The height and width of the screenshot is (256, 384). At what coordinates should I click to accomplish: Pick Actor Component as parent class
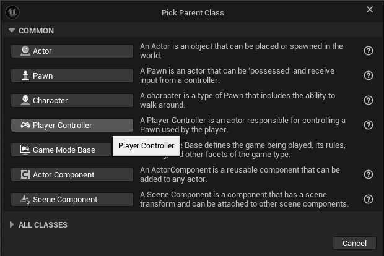(72, 174)
